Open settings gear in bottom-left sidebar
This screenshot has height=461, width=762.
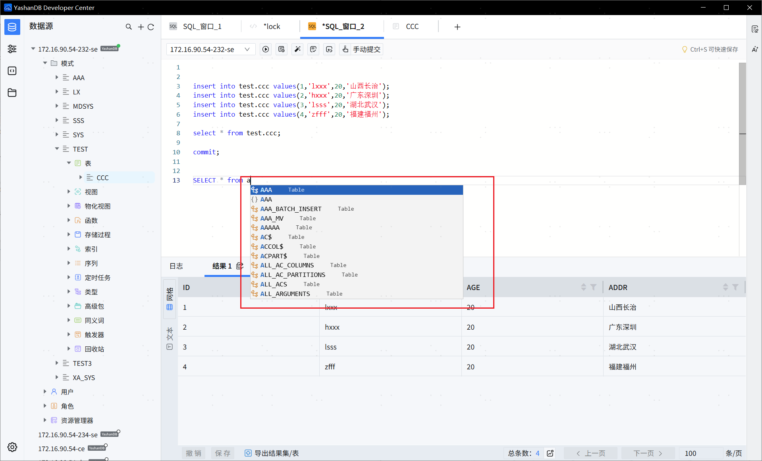click(x=12, y=447)
